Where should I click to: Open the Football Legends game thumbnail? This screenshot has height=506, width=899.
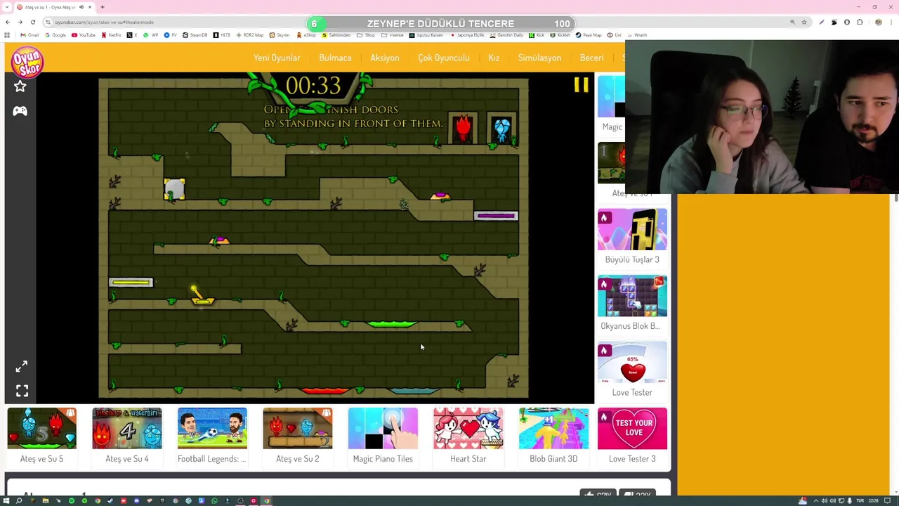pos(212,428)
